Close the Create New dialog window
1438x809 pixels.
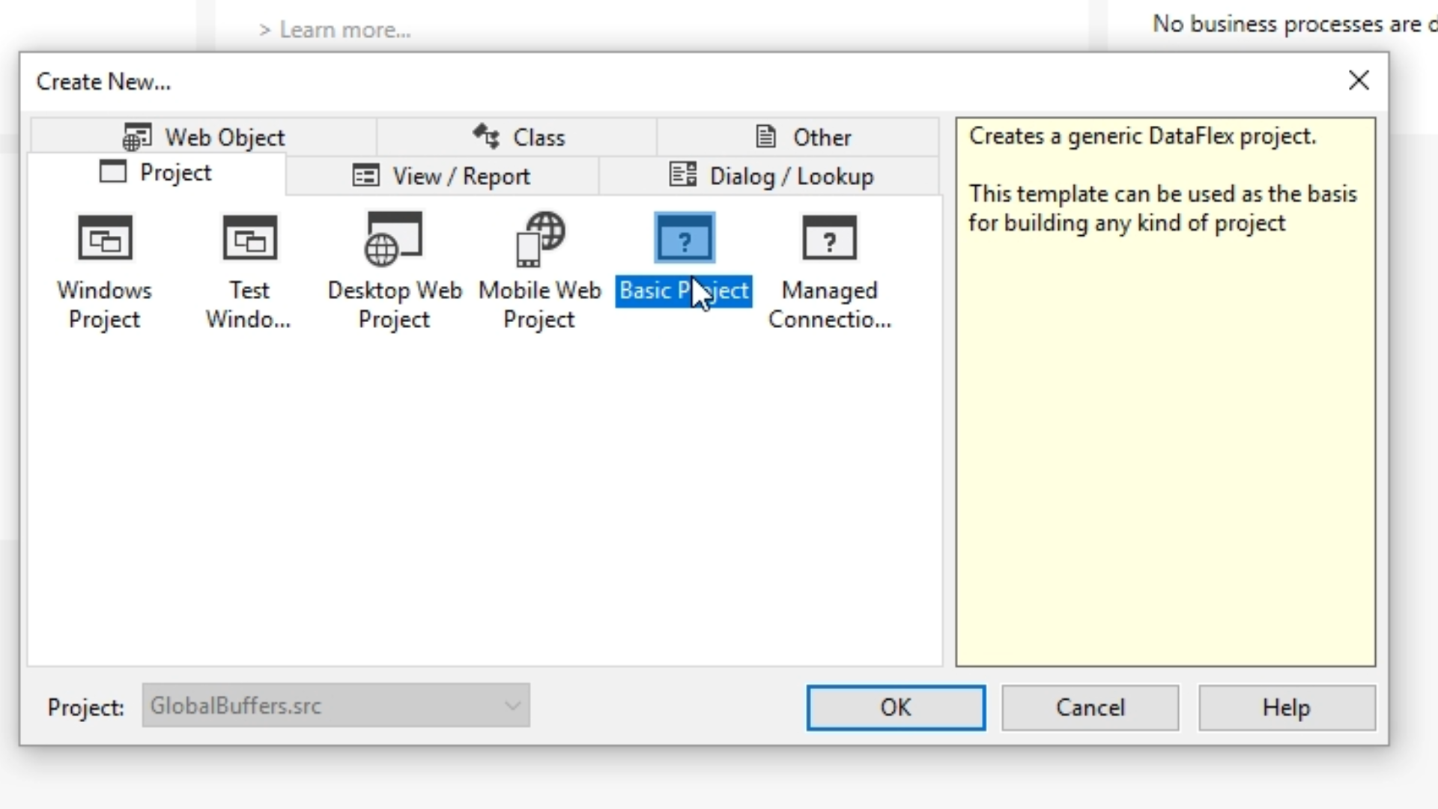pos(1359,81)
